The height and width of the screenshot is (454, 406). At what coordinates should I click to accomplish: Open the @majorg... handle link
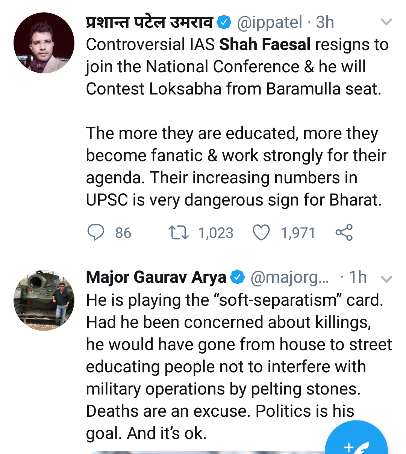click(x=289, y=277)
